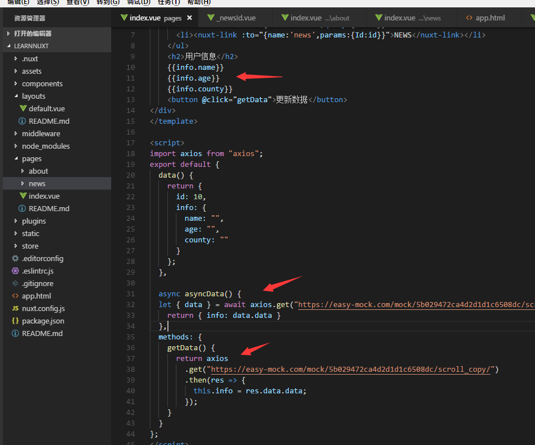Image resolution: width=535 pixels, height=445 pixels.
Task: Collapse the pages folder
Action: point(16,159)
